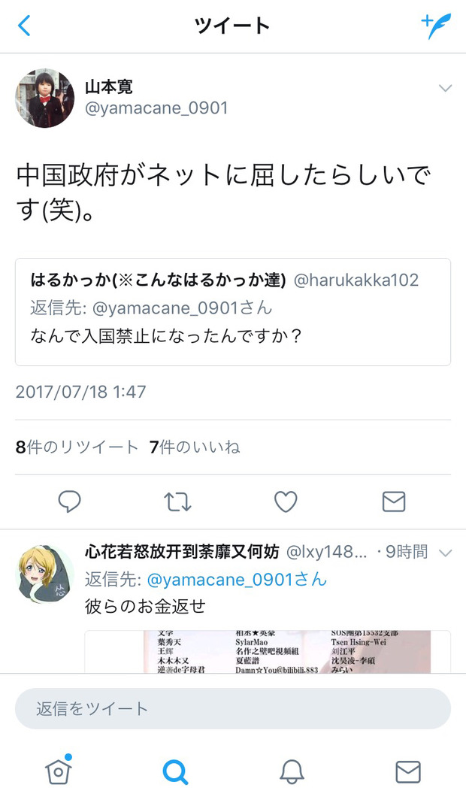Open 山本寛's profile picture
This screenshot has width=466, height=800.
pyautogui.click(x=45, y=98)
